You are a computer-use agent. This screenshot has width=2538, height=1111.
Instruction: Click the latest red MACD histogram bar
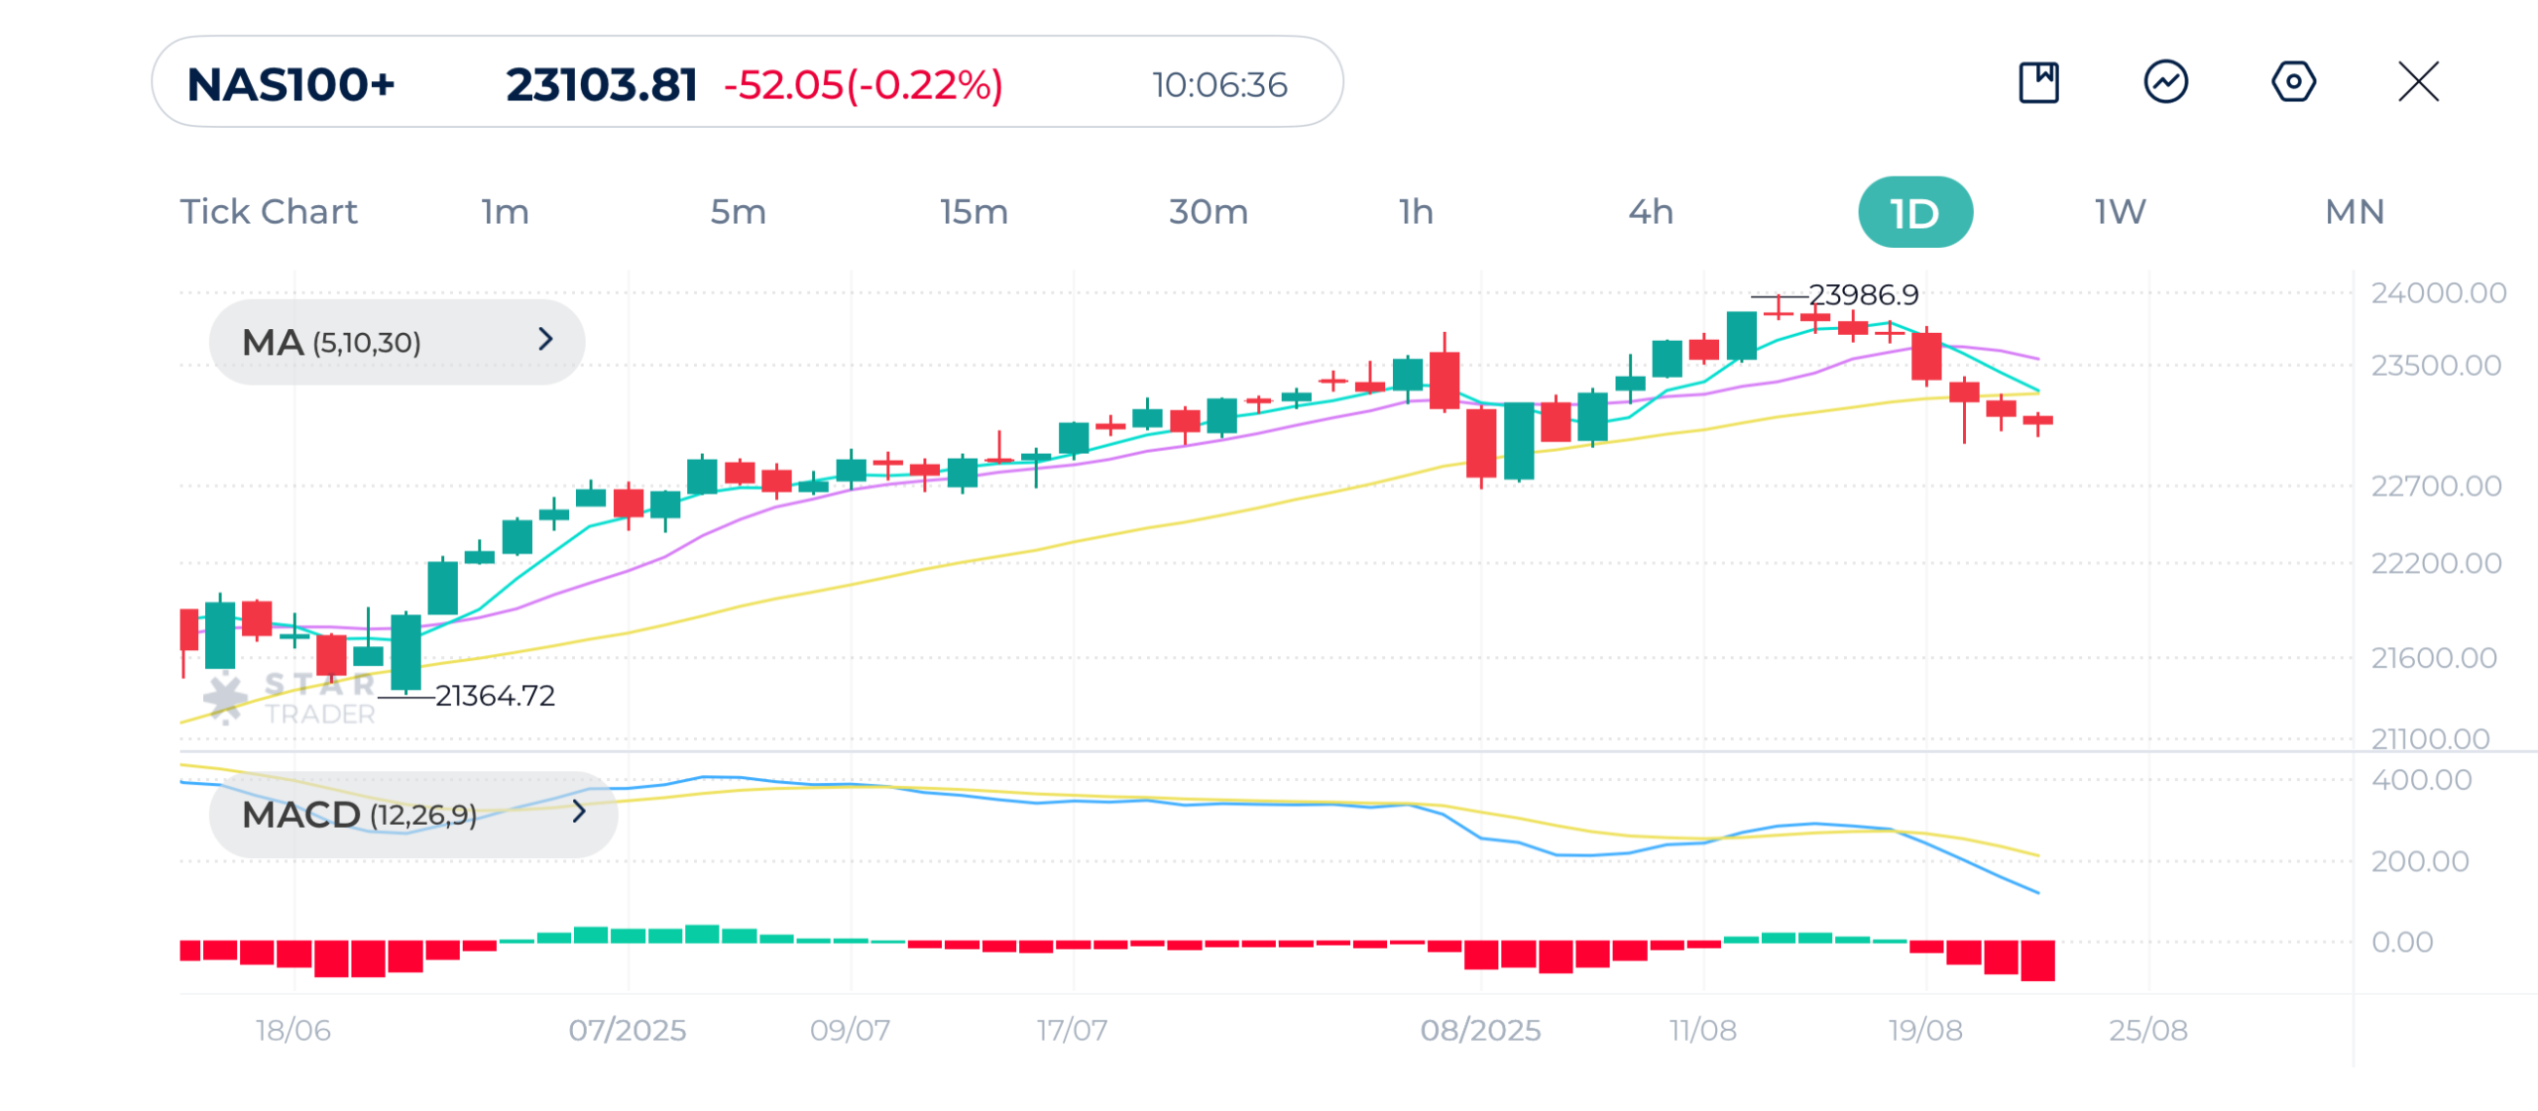[x=2037, y=960]
